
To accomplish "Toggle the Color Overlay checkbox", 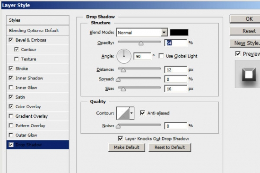I will pyautogui.click(x=11, y=106).
